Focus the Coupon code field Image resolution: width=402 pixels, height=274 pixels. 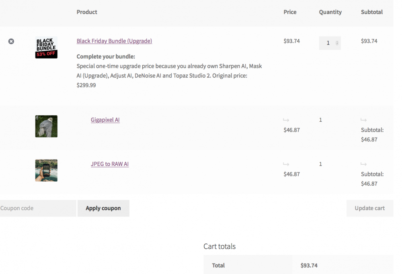point(38,208)
